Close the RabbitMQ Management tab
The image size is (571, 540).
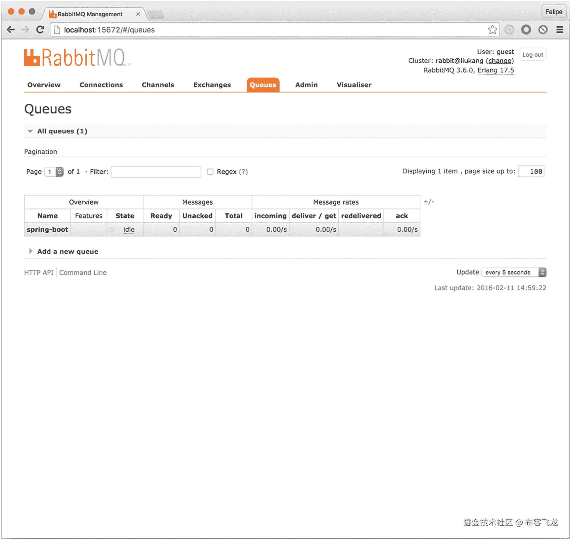click(138, 14)
